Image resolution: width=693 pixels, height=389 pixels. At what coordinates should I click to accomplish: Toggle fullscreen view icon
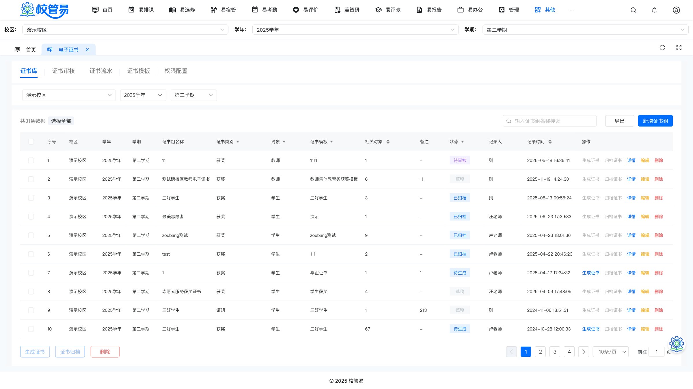pyautogui.click(x=679, y=48)
